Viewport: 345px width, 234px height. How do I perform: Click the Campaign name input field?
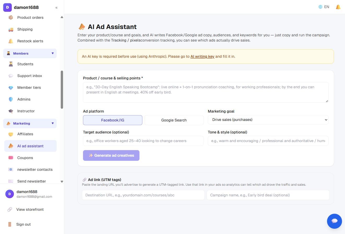click(268, 195)
